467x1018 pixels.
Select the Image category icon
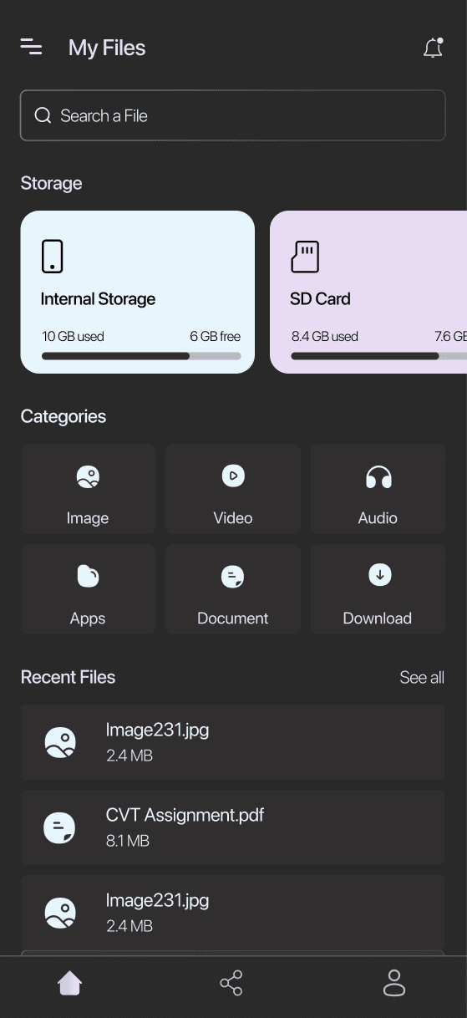pos(88,476)
